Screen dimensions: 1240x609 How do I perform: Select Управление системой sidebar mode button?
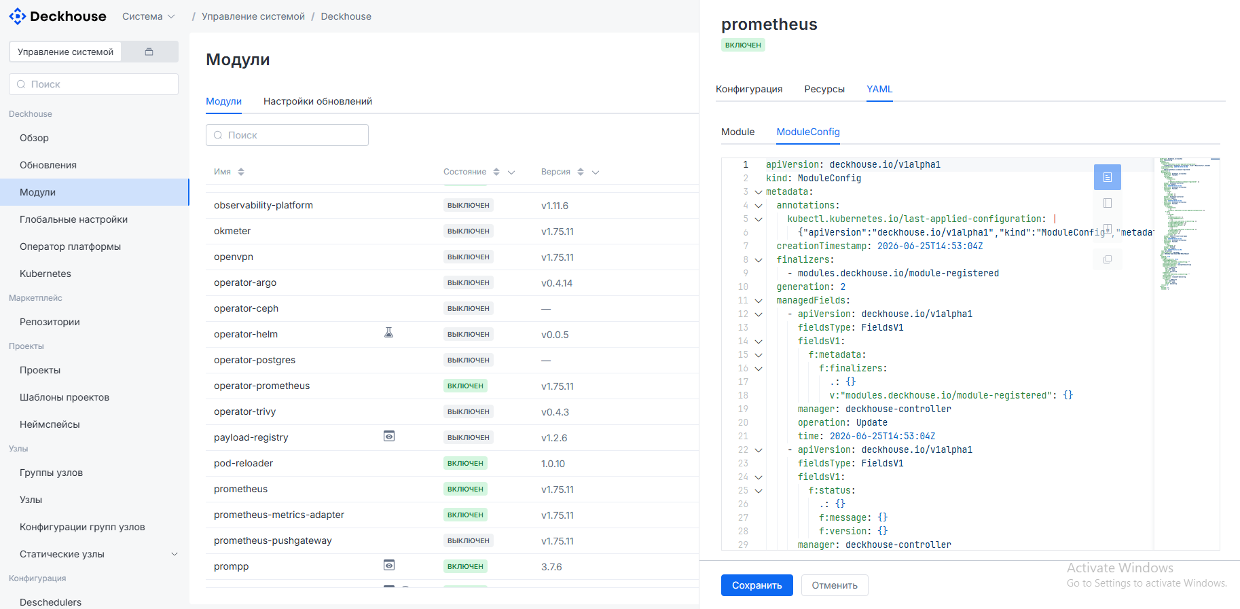pos(66,52)
